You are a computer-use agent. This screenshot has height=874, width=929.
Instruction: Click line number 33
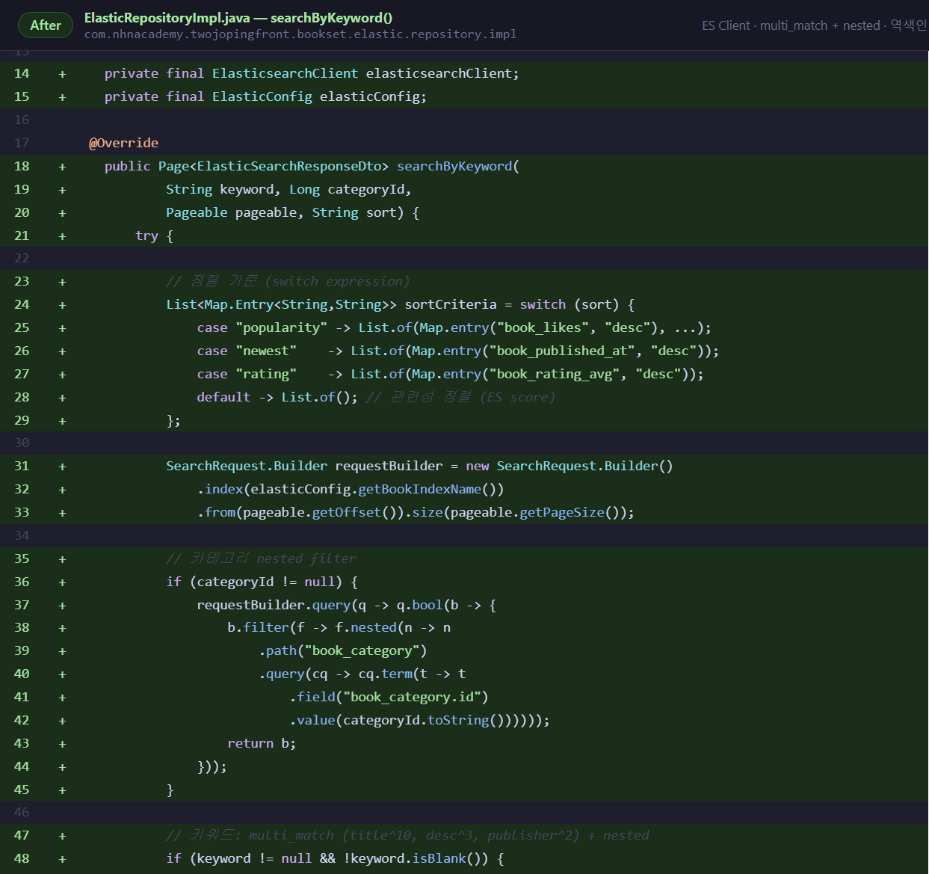[x=22, y=512]
